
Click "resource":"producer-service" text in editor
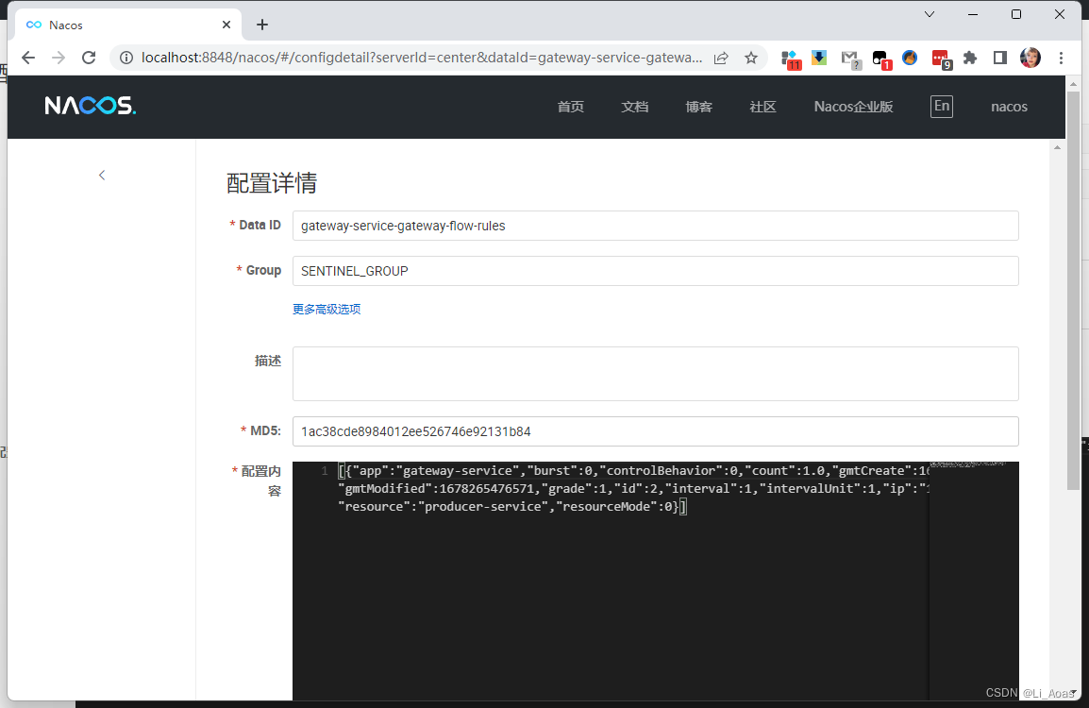(x=443, y=507)
